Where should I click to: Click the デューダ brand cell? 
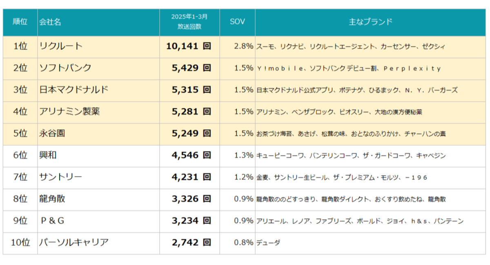[269, 243]
